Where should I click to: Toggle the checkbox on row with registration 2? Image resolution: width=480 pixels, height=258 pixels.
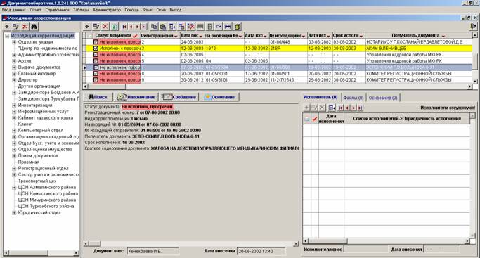pyautogui.click(x=96, y=42)
